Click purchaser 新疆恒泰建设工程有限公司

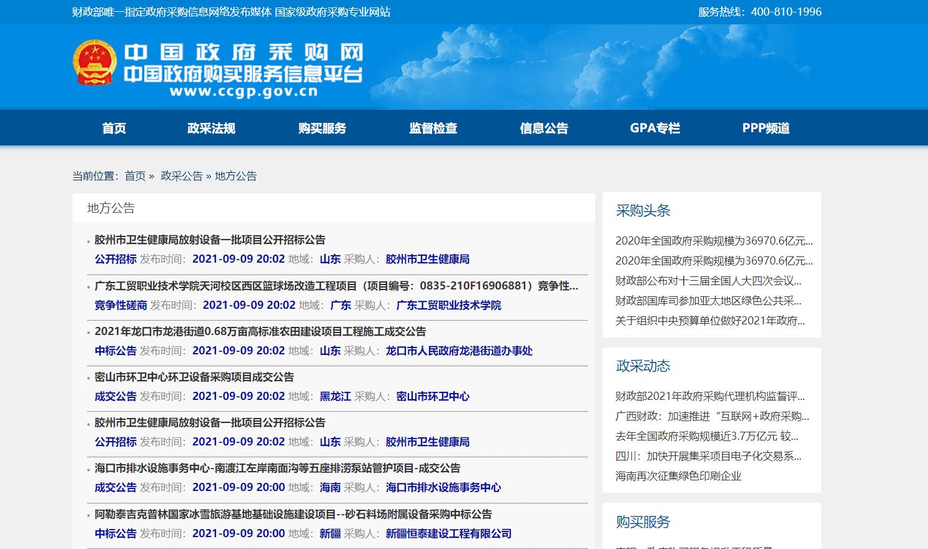[448, 533]
